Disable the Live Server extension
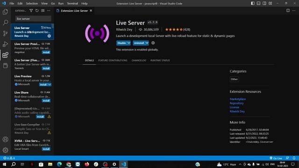 [x=121, y=43]
